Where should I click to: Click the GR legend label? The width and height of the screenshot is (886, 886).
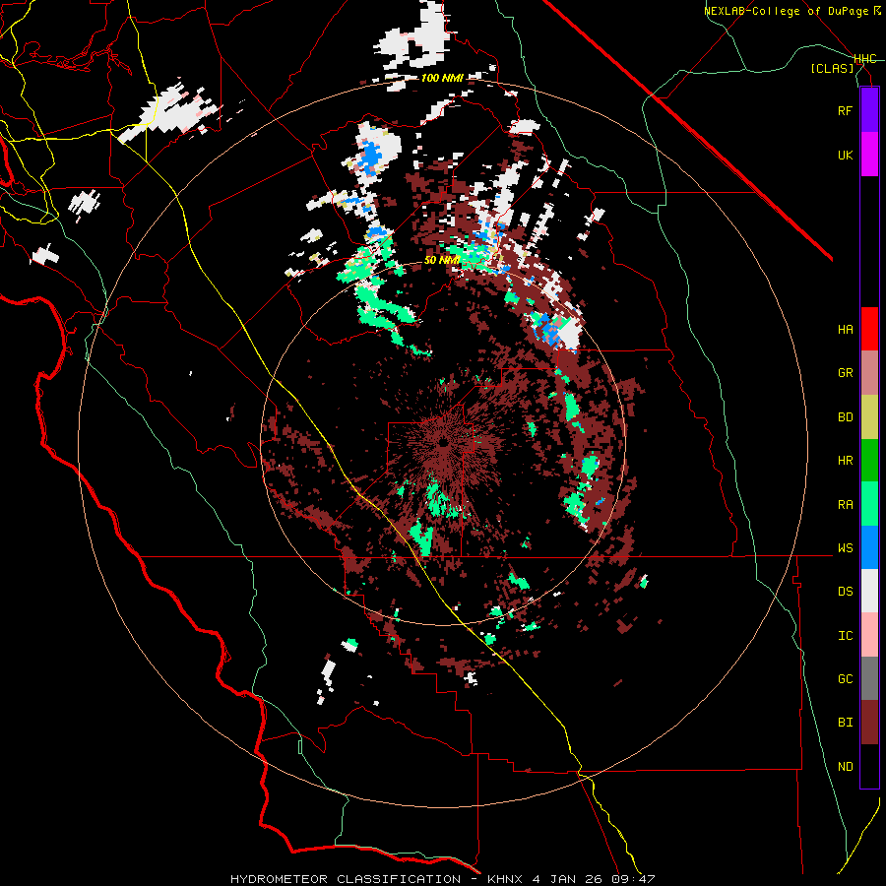point(845,373)
